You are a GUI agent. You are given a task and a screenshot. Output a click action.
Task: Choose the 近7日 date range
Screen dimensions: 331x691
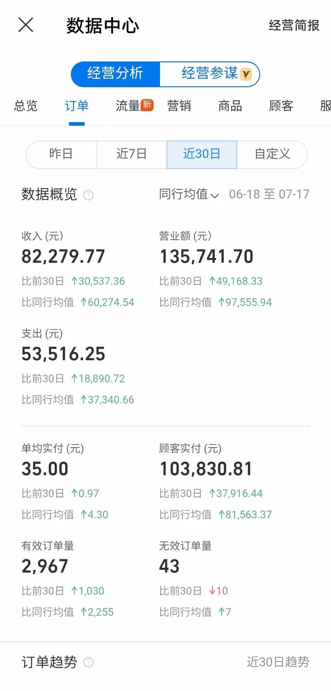[132, 154]
